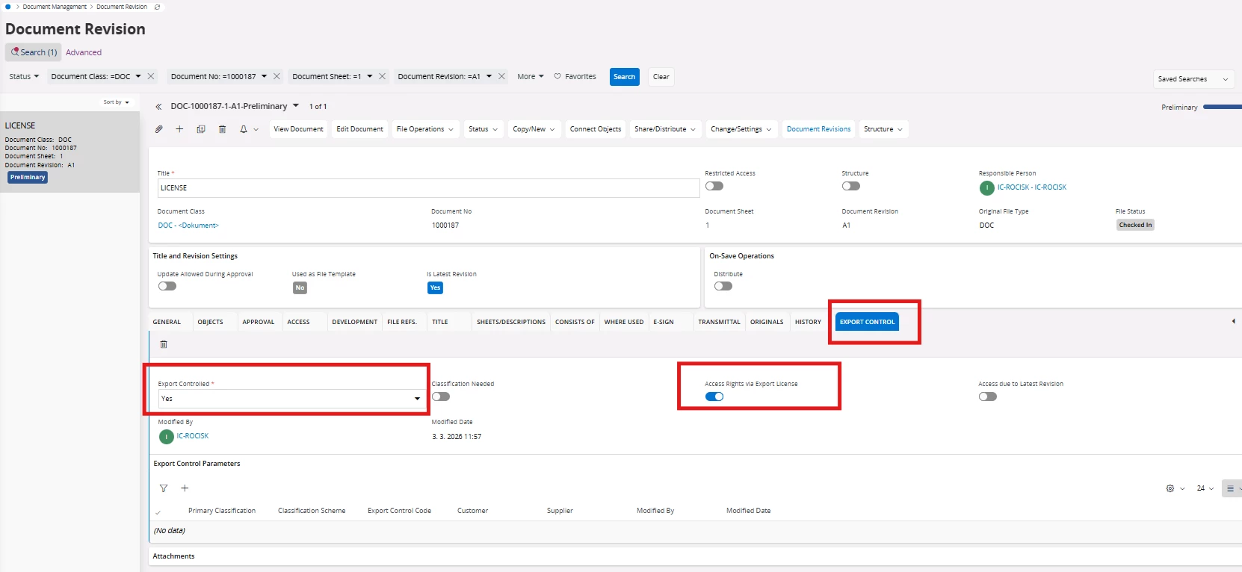Toggle the Distribute on-save switch
The image size is (1242, 572).
(x=723, y=286)
